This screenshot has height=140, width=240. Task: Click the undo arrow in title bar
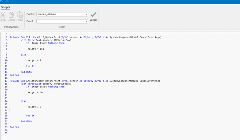pyautogui.click(x=1, y=1)
